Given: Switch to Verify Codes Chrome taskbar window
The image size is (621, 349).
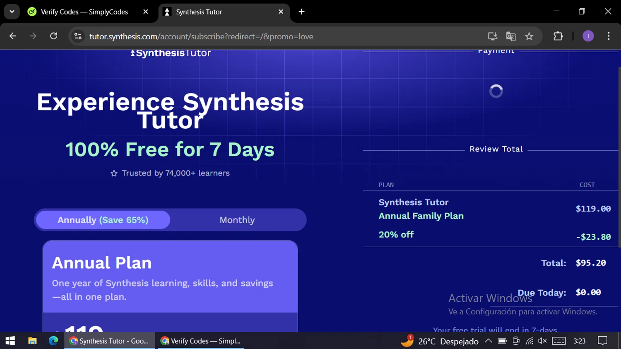Looking at the screenshot, I should 201,341.
